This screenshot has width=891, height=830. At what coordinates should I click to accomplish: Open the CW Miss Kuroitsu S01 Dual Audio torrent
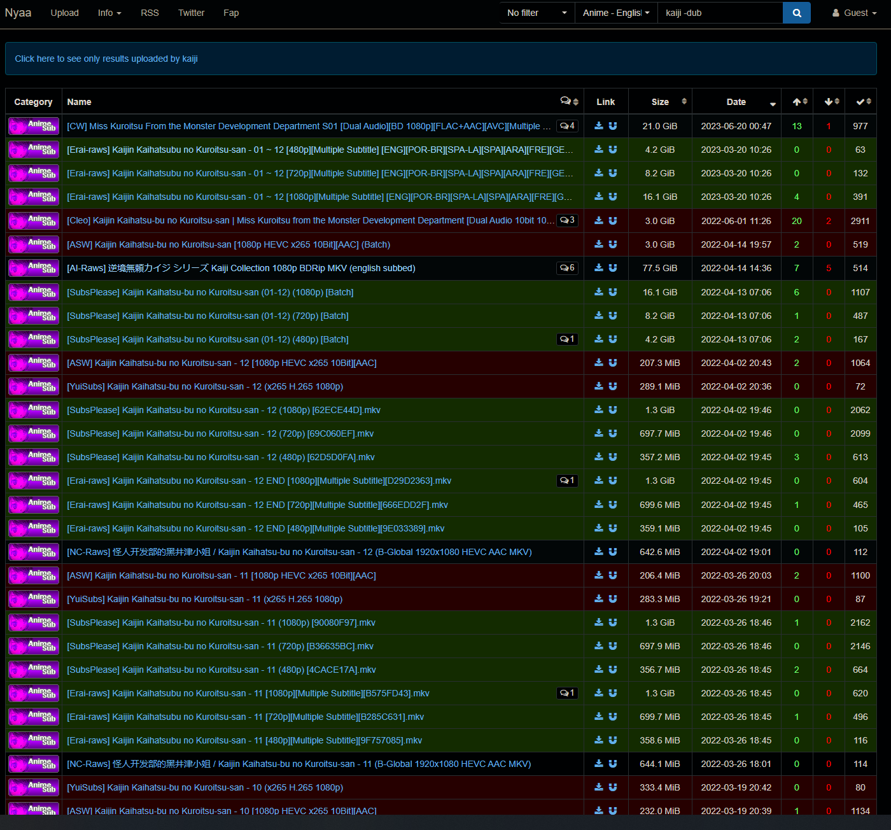(x=309, y=126)
